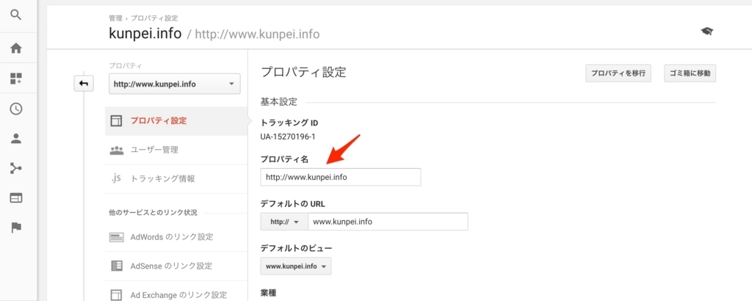
Task: Click the Ad Exchange link settings icon
Action: (x=117, y=295)
